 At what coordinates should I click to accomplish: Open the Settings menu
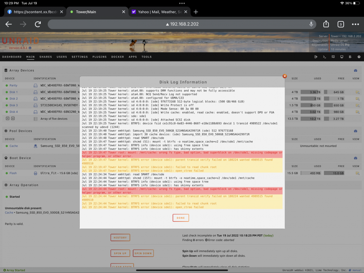[80, 57]
